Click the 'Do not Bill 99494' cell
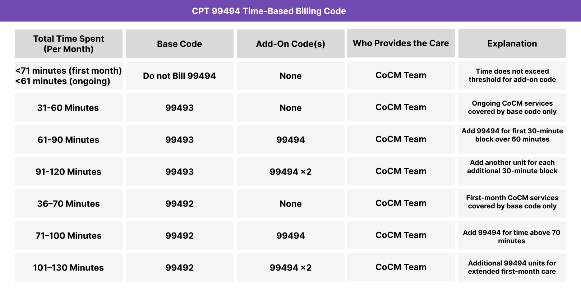The image size is (581, 291). pos(179,76)
